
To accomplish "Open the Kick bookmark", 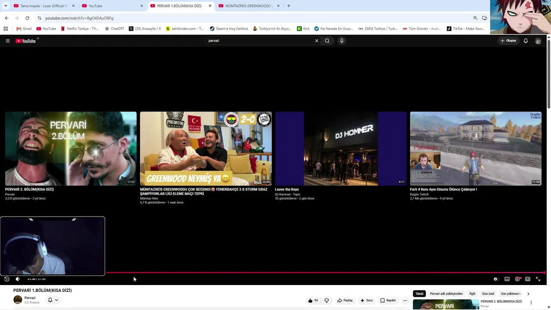I will [303, 29].
